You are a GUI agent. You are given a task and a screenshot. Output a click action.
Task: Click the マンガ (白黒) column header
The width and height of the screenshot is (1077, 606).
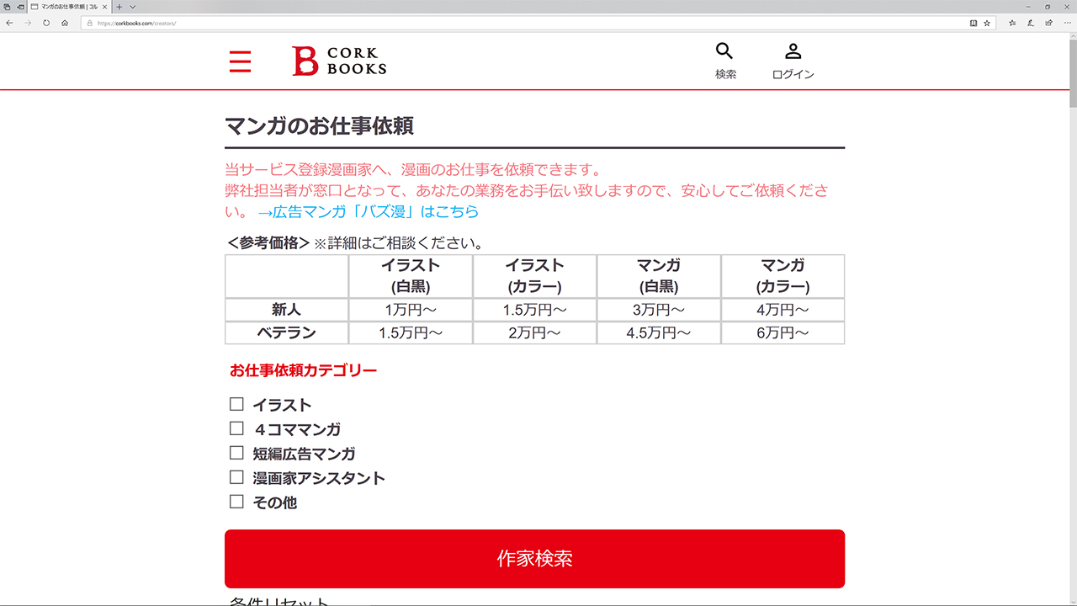659,276
